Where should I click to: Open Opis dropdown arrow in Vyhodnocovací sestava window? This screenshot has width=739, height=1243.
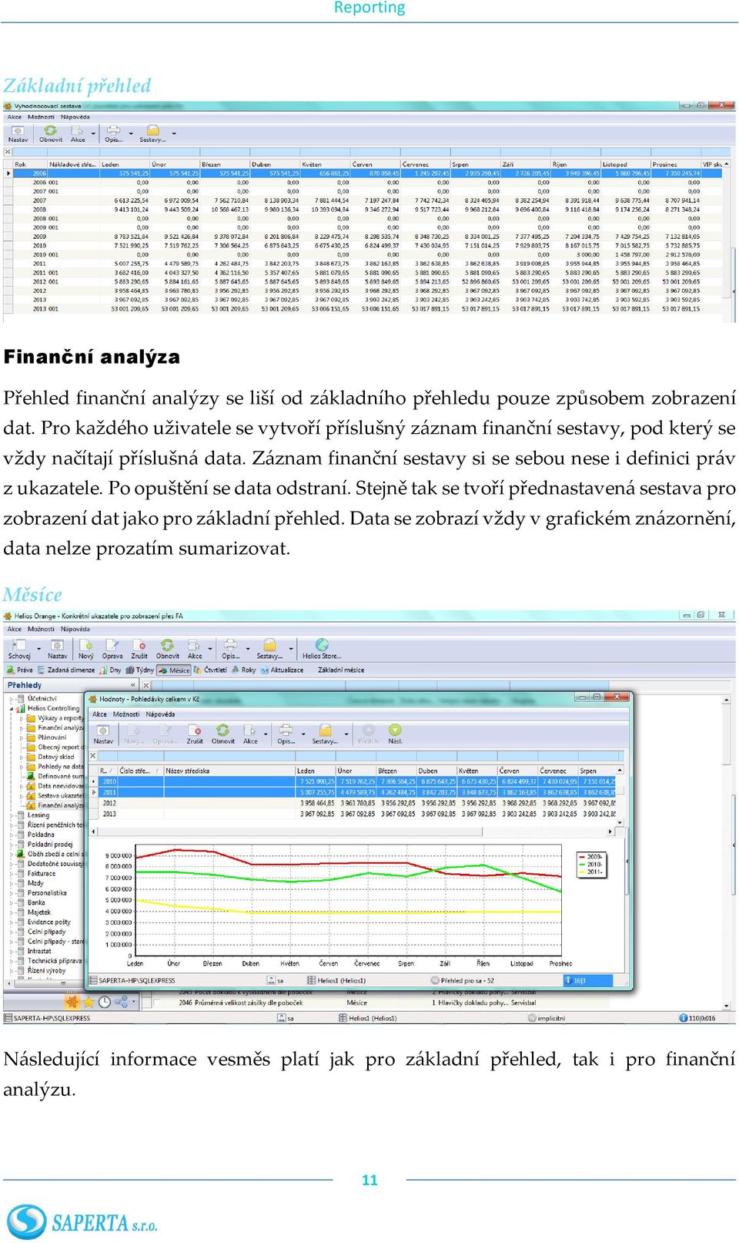(x=131, y=133)
